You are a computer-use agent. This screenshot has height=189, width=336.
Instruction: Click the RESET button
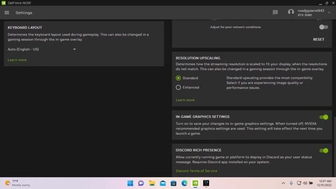pyautogui.click(x=319, y=39)
